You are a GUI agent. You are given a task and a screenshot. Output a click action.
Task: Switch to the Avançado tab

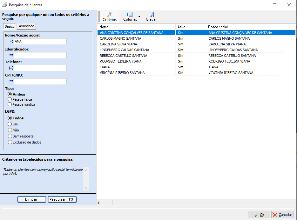(x=26, y=26)
